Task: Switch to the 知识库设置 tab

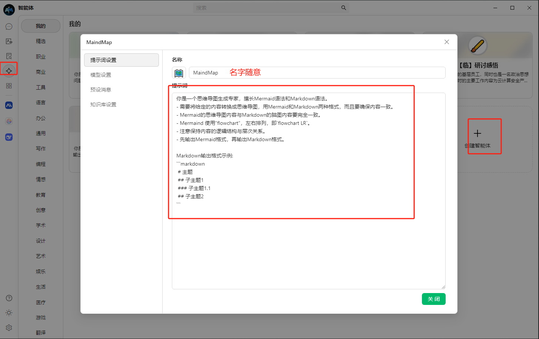Action: (x=122, y=104)
